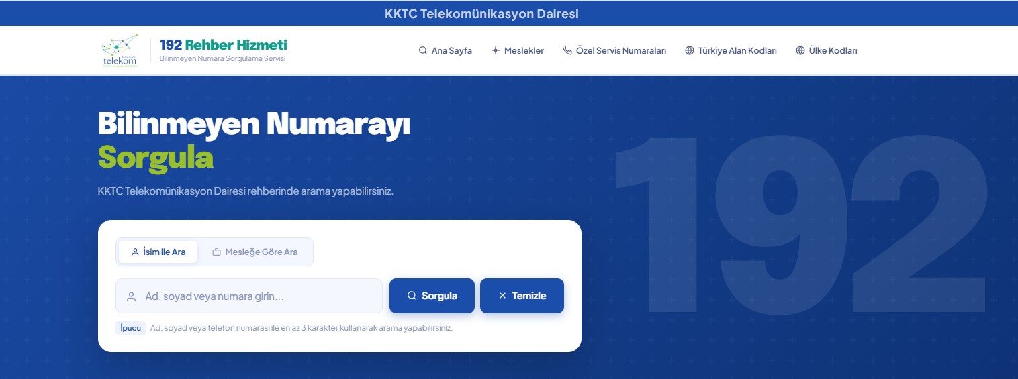1018x379 pixels.
Task: Click the globe icon beside Ülke Kodları
Action: [x=800, y=50]
